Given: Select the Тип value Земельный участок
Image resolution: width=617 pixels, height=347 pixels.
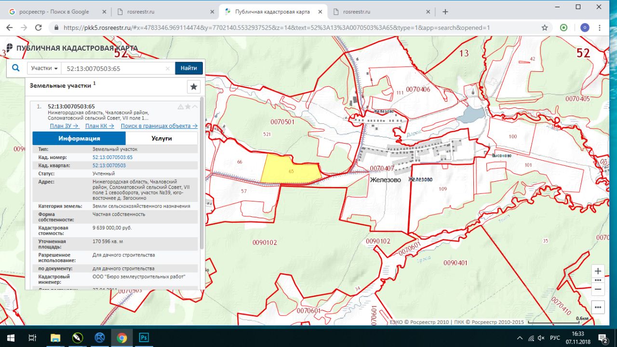Looking at the screenshot, I should pos(115,149).
